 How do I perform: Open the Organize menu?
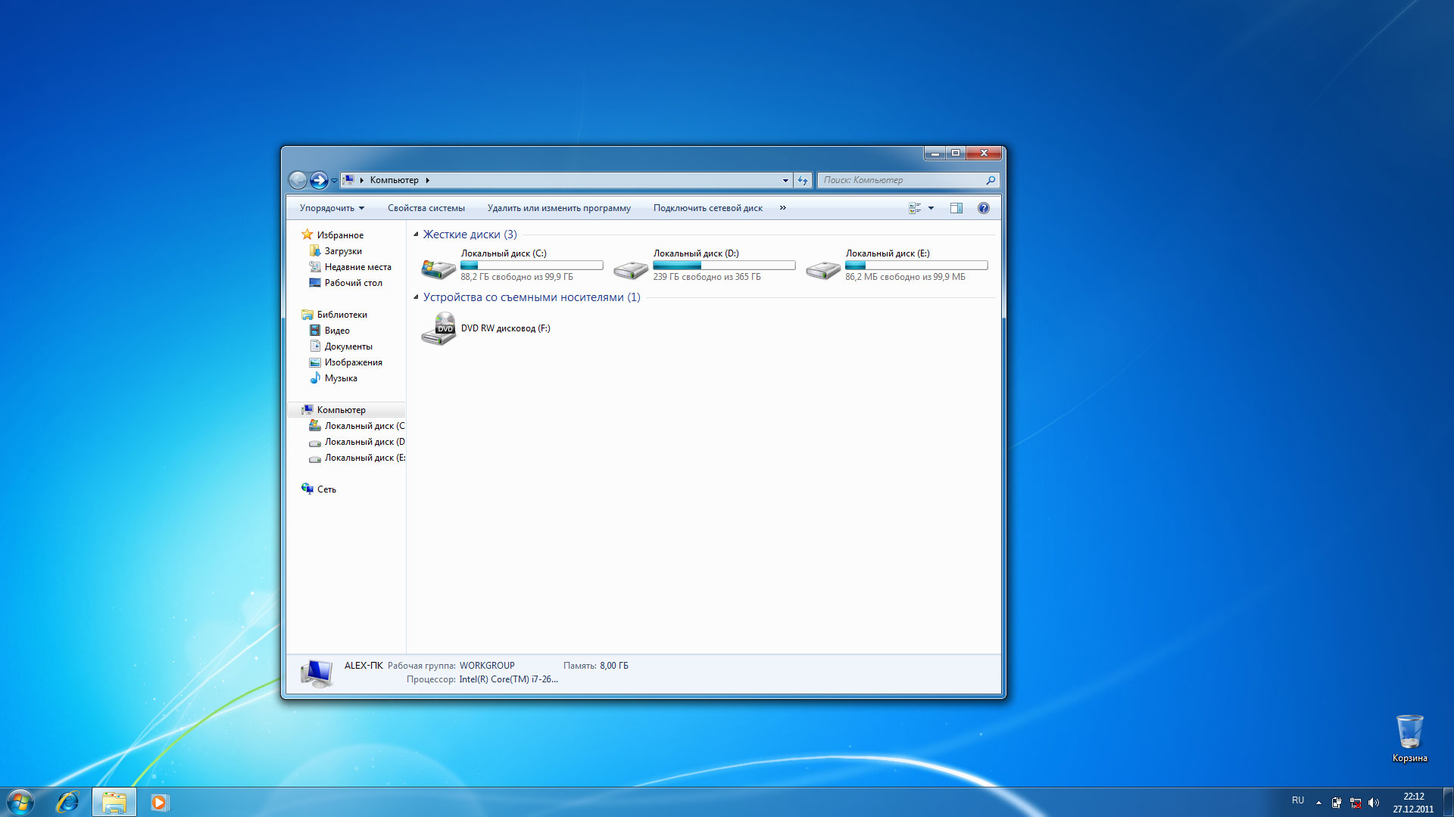tap(331, 208)
